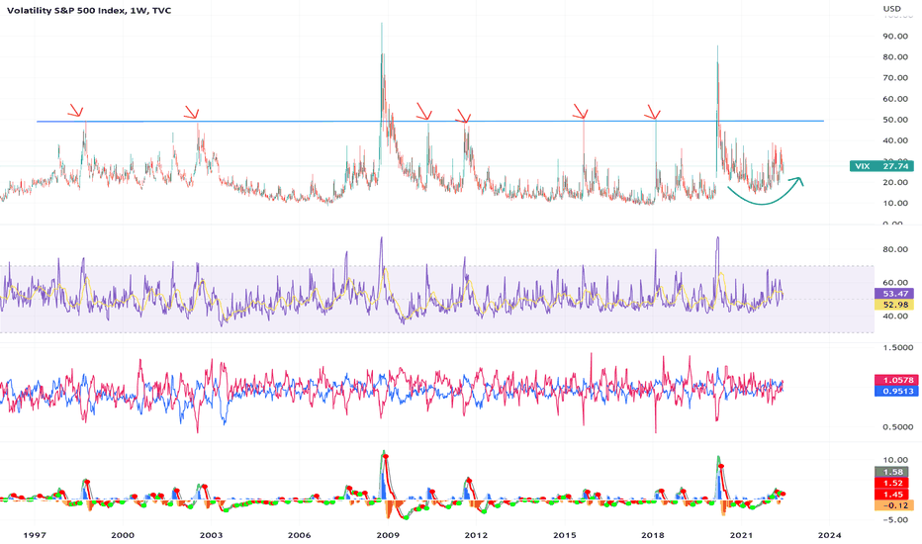Open the USD currency label on the price axis
The height and width of the screenshot is (544, 922).
892,8
